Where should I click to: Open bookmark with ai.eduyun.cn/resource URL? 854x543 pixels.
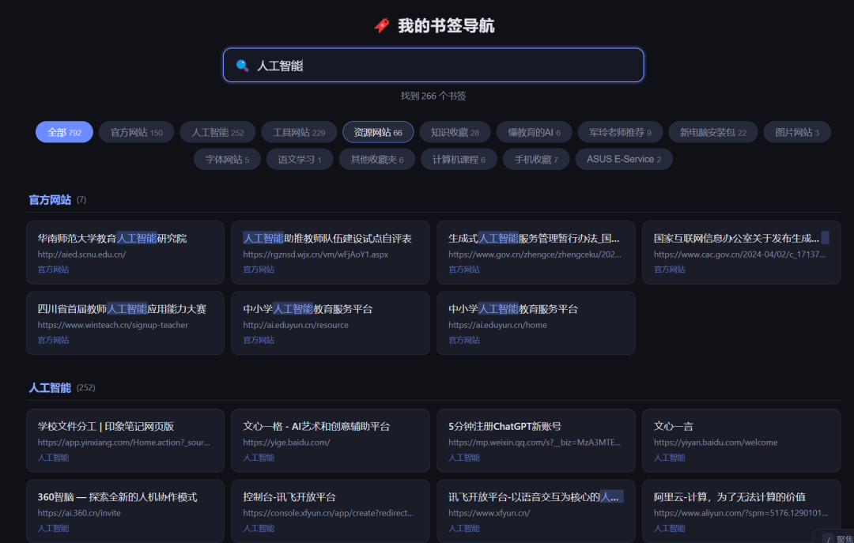[330, 323]
